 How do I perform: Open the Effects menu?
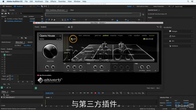point(53,1)
